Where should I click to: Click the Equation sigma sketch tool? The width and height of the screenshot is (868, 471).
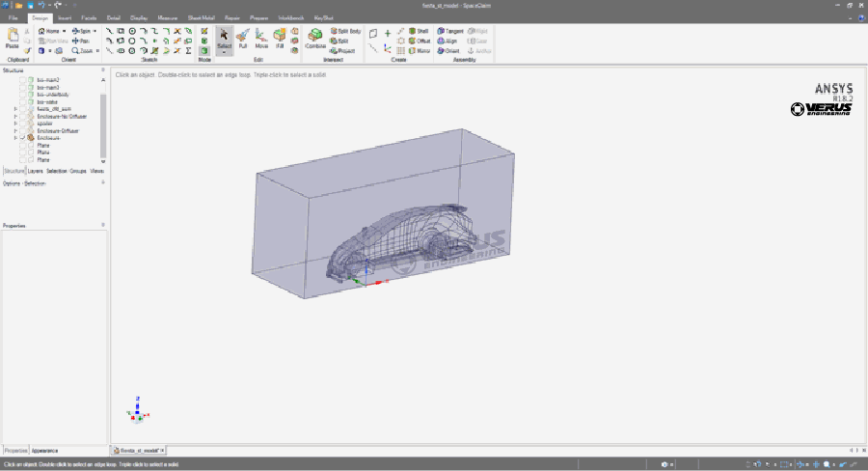[188, 50]
